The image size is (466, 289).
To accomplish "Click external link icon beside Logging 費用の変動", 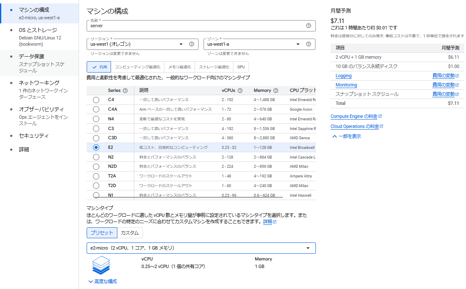I will point(457,76).
